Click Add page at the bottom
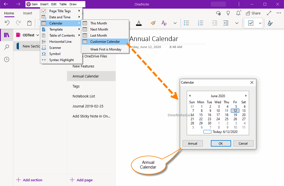 (x=81, y=180)
